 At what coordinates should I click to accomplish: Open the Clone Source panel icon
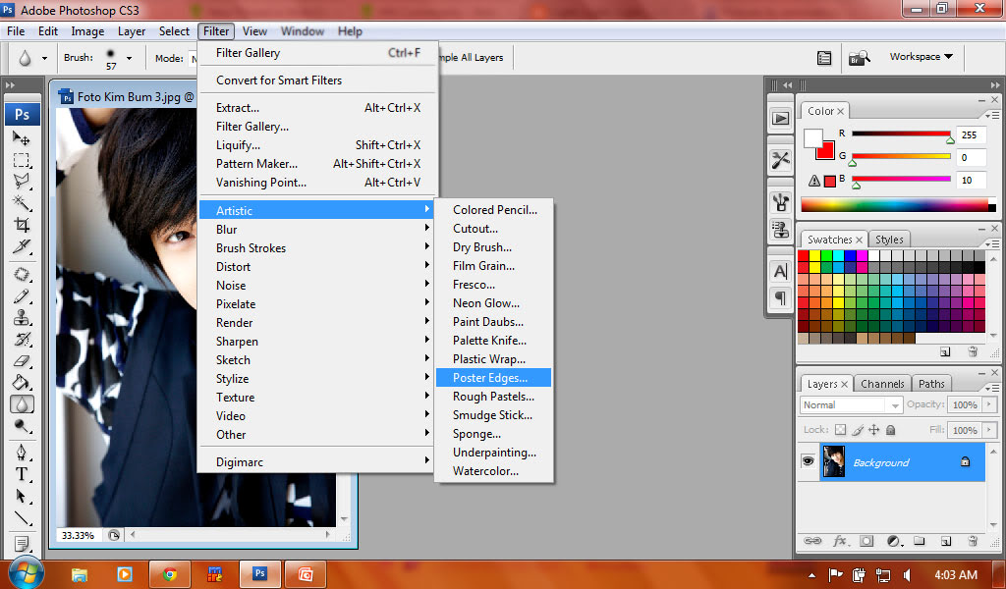pyautogui.click(x=780, y=229)
